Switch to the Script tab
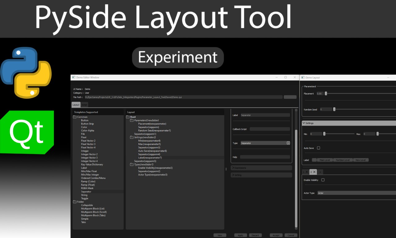This screenshot has height=238, width=396. (x=84, y=105)
